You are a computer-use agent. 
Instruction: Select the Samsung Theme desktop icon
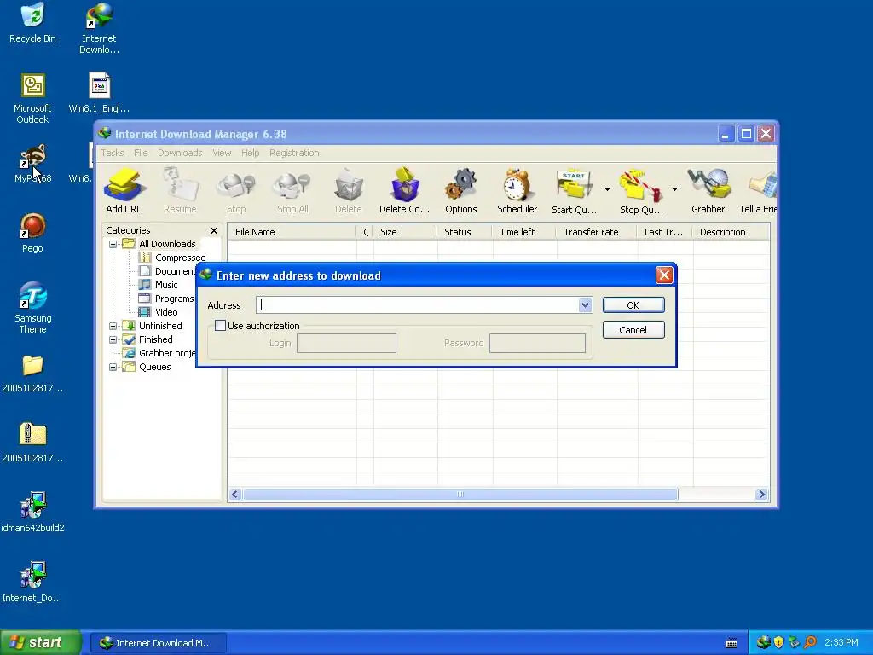pos(32,307)
